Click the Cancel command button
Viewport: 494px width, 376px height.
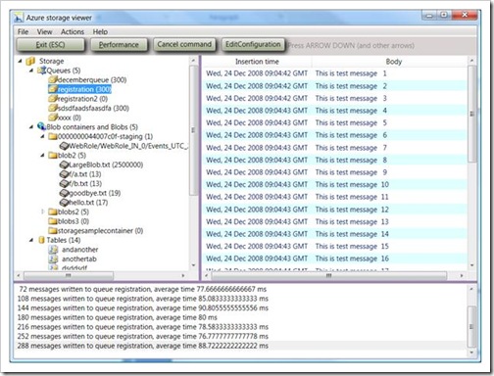click(184, 44)
